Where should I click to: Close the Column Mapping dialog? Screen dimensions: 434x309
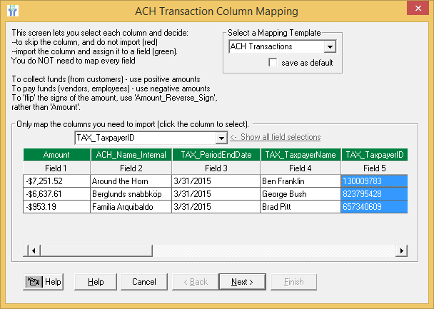coord(418,11)
